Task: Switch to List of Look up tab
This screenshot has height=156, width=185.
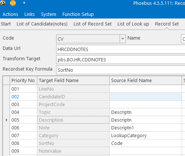Action: pyautogui.click(x=133, y=24)
